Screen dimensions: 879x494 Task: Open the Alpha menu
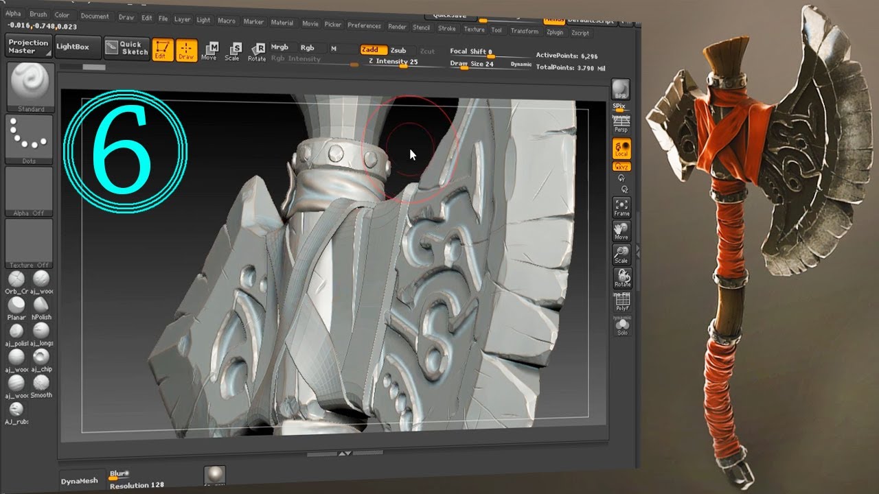(14, 14)
